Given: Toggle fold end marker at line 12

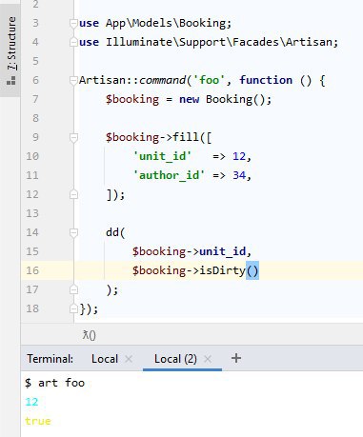Looking at the screenshot, I should [x=73, y=194].
